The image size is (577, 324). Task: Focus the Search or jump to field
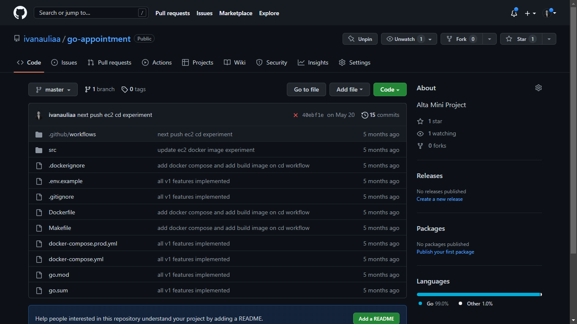pos(91,13)
